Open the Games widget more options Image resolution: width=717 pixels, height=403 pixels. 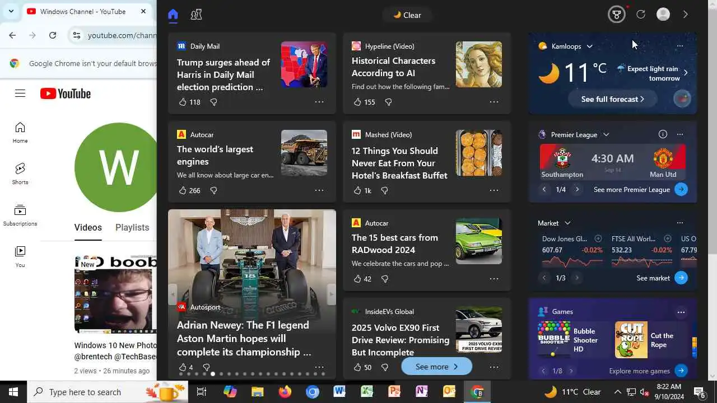point(681,312)
